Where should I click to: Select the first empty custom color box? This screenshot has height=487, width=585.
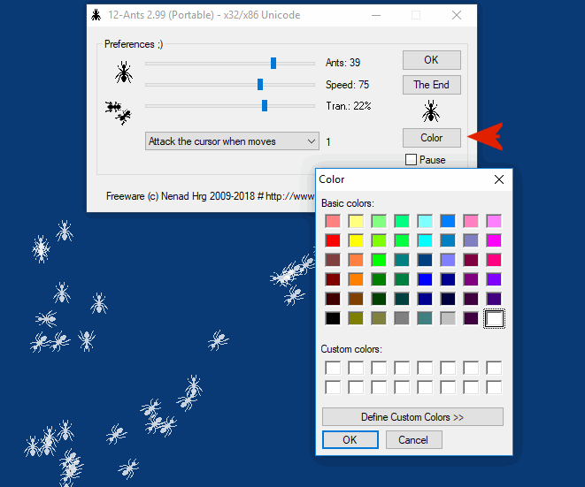(x=333, y=368)
